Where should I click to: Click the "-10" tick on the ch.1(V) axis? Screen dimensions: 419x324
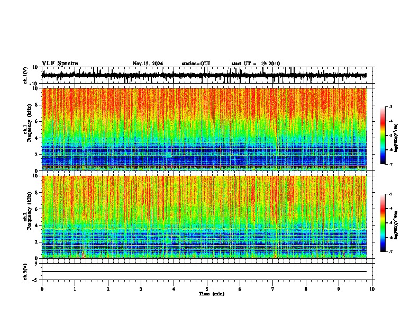pyautogui.click(x=34, y=84)
